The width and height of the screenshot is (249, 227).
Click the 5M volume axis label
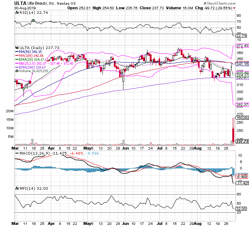click(11, 136)
